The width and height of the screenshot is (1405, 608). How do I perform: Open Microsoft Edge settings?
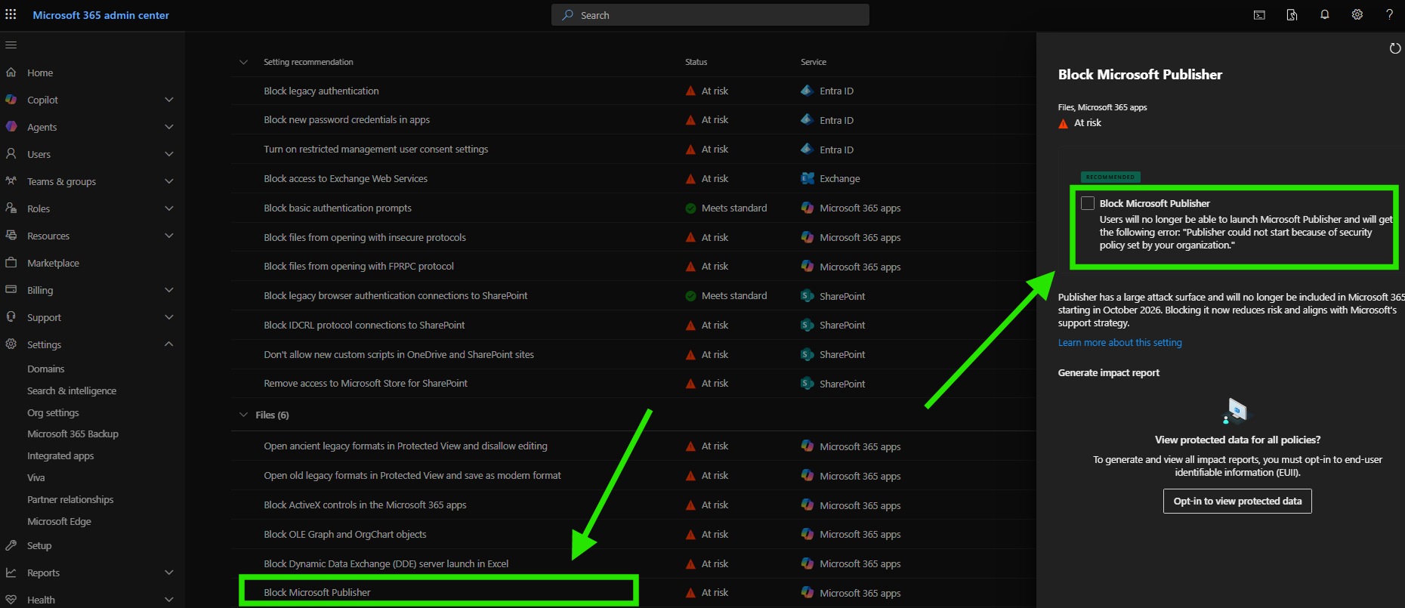[59, 522]
